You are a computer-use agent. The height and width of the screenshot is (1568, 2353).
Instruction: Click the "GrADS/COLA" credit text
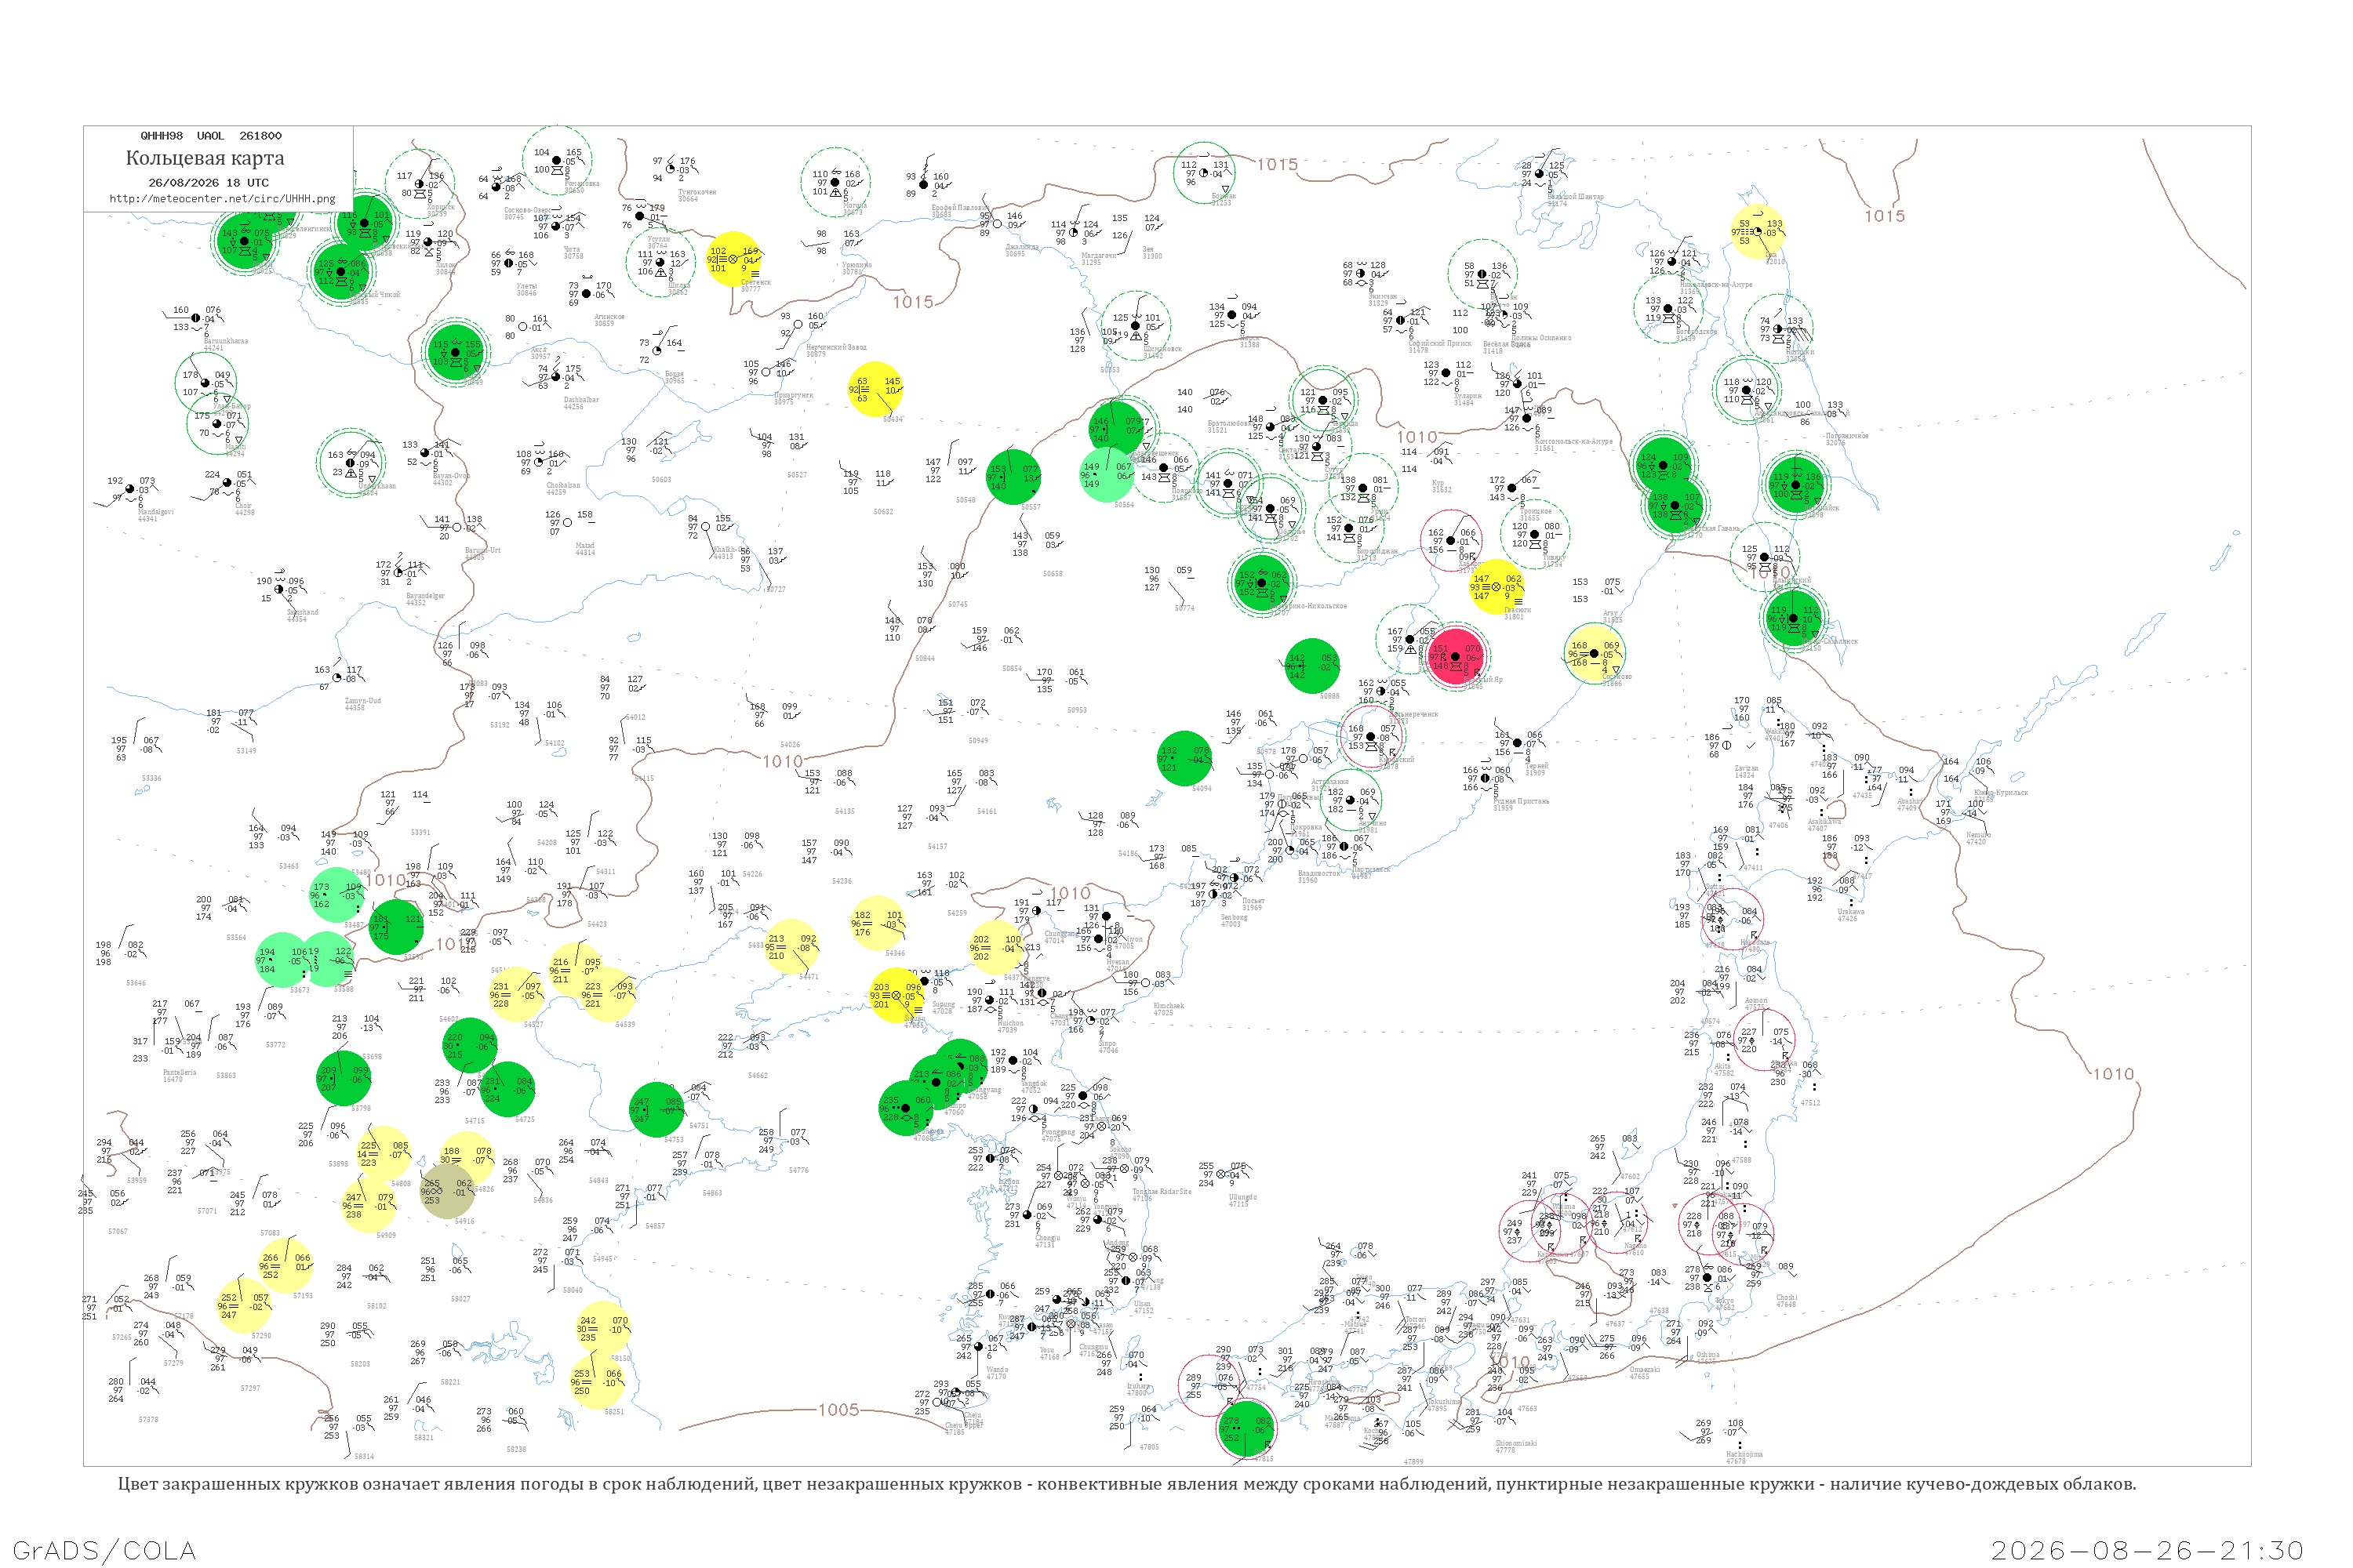click(x=104, y=1550)
